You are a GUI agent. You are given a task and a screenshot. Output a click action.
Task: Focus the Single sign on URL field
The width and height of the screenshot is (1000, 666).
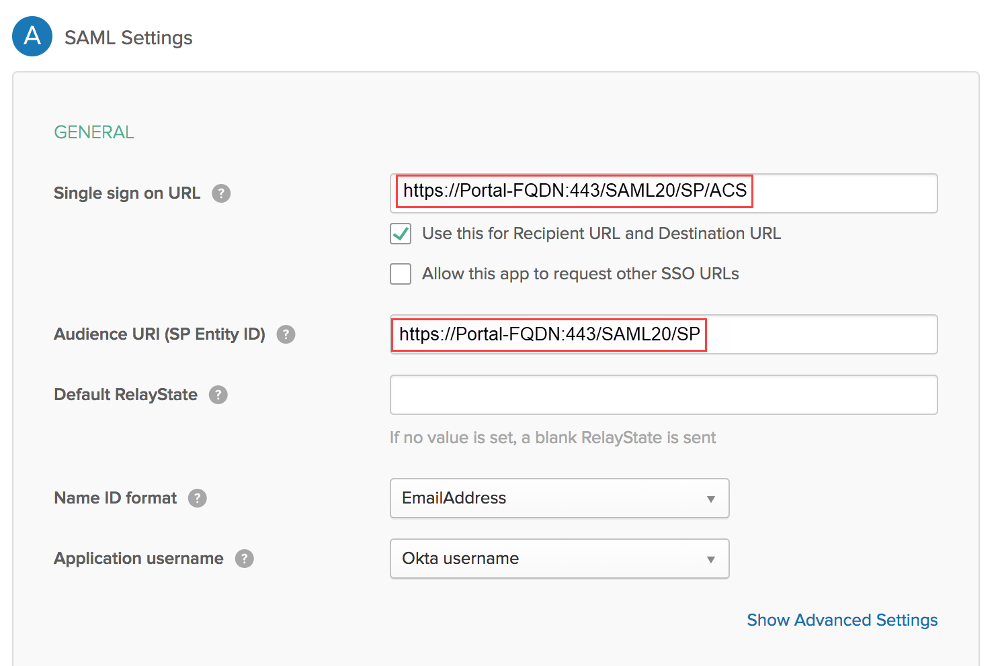840,193
